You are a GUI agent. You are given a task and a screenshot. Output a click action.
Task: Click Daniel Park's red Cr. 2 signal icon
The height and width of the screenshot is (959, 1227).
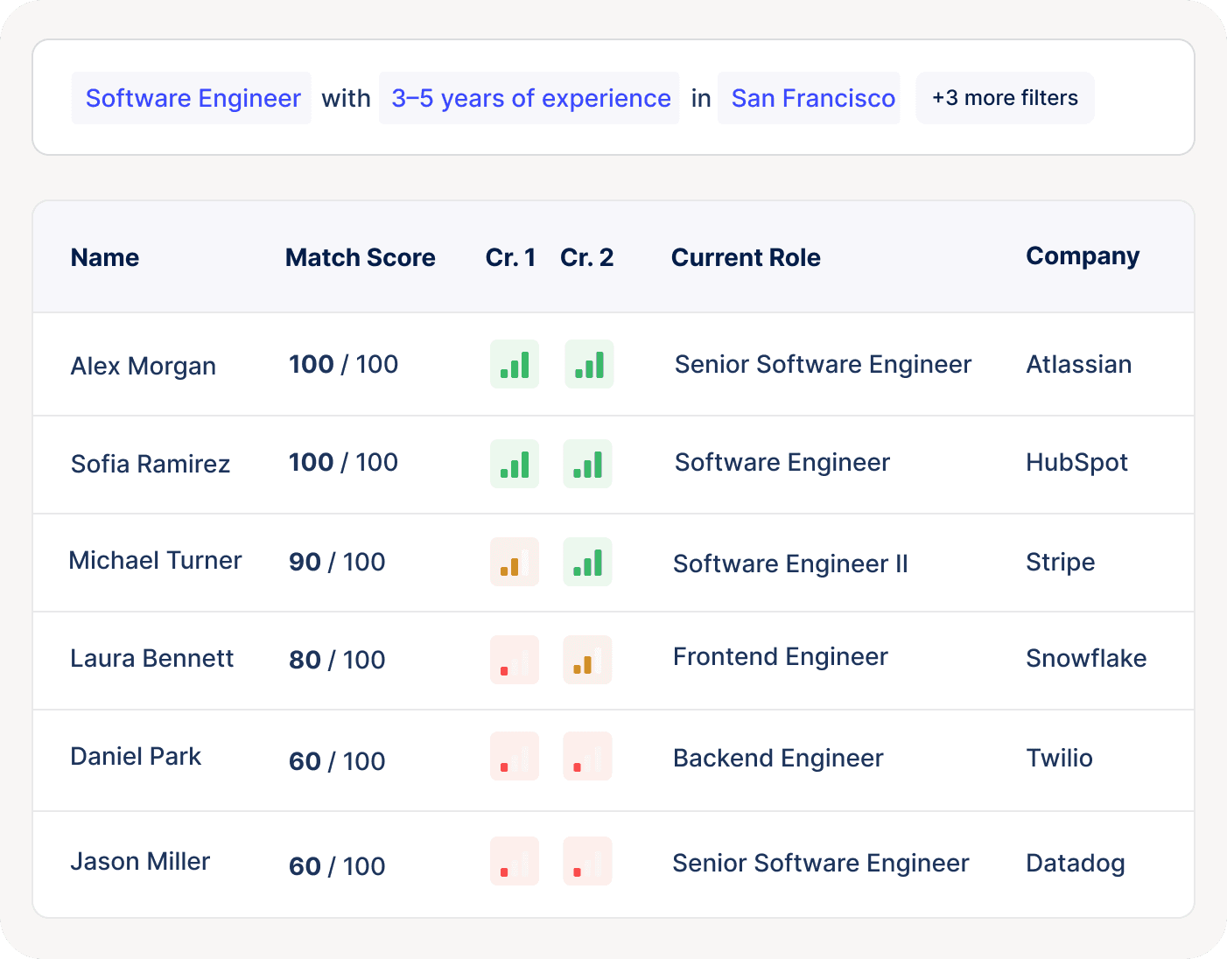(587, 757)
